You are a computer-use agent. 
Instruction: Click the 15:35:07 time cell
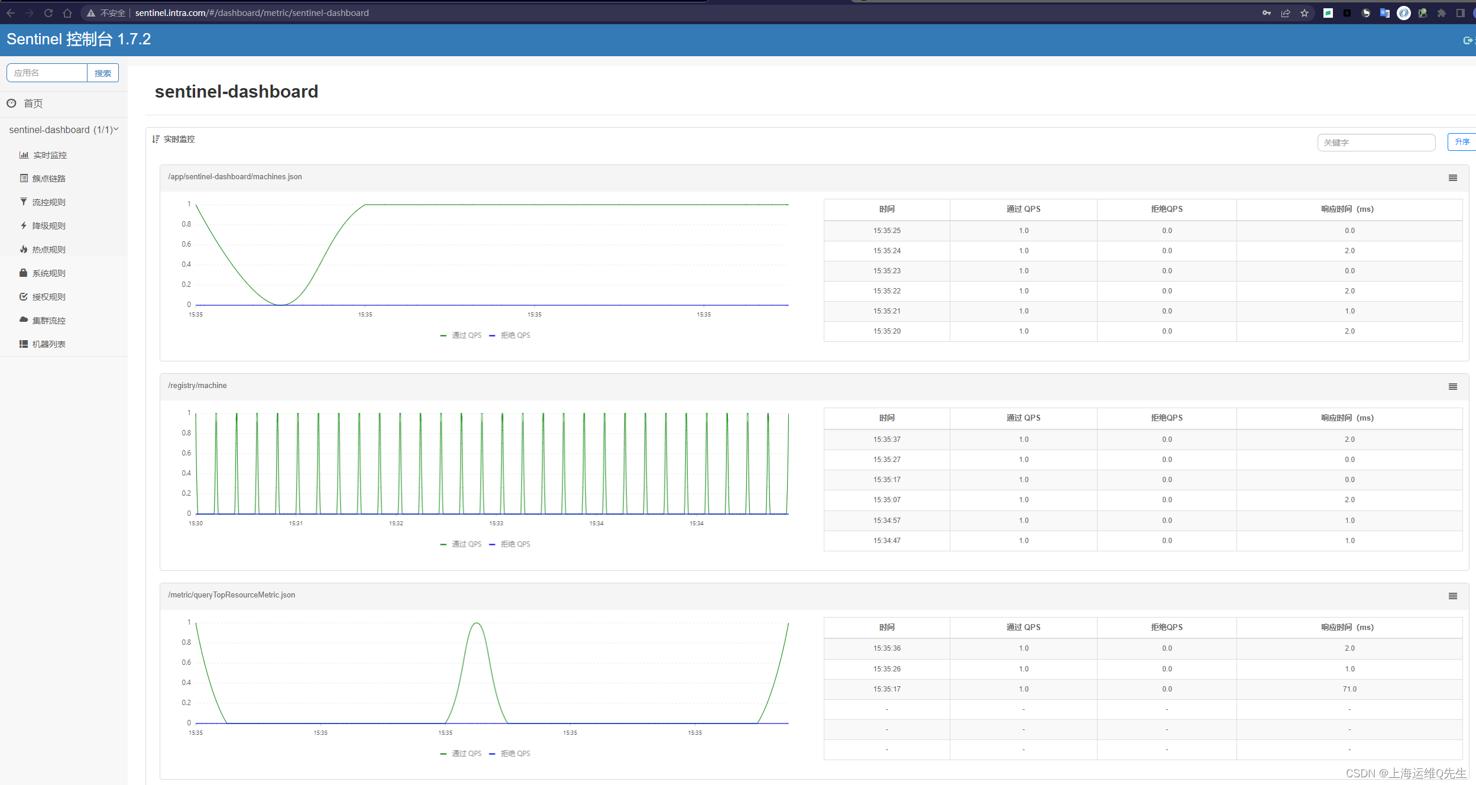(887, 500)
